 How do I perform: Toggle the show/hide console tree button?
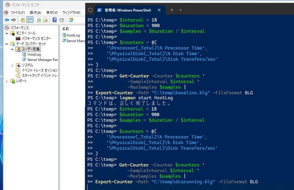pos(30,20)
